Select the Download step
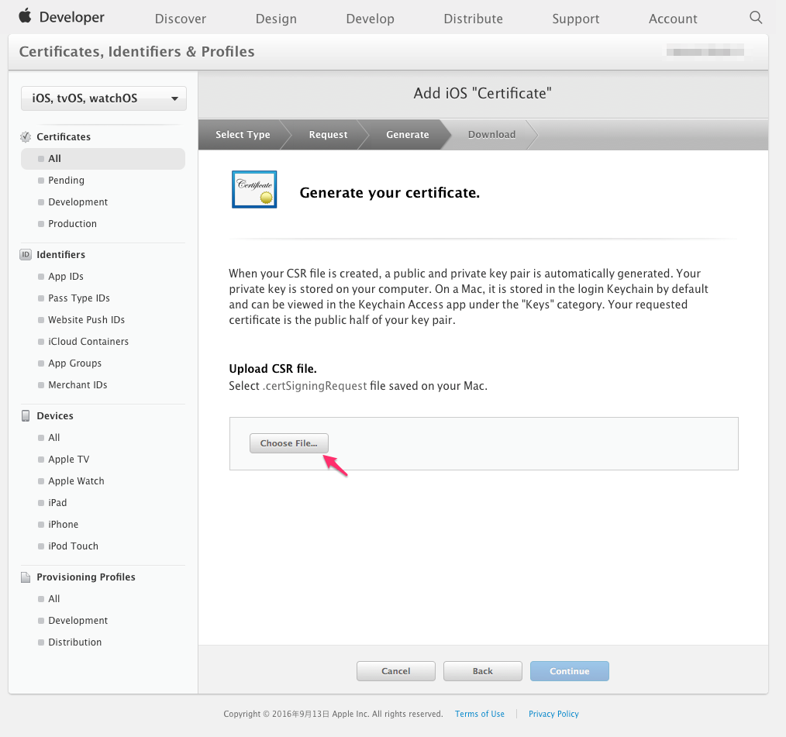The height and width of the screenshot is (737, 786). [491, 134]
